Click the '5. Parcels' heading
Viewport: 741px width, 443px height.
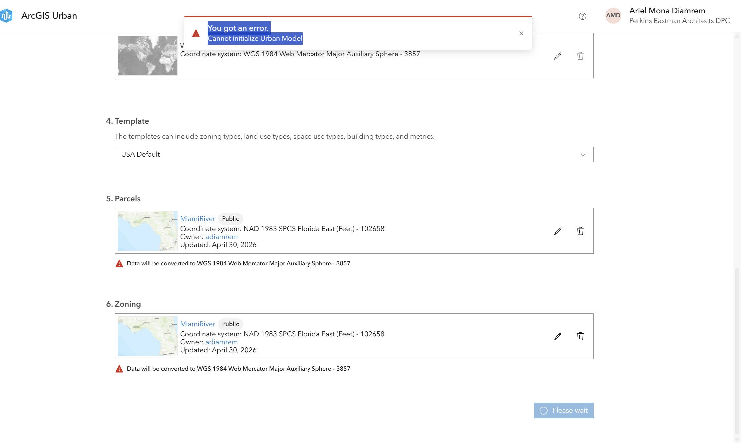pyautogui.click(x=123, y=199)
